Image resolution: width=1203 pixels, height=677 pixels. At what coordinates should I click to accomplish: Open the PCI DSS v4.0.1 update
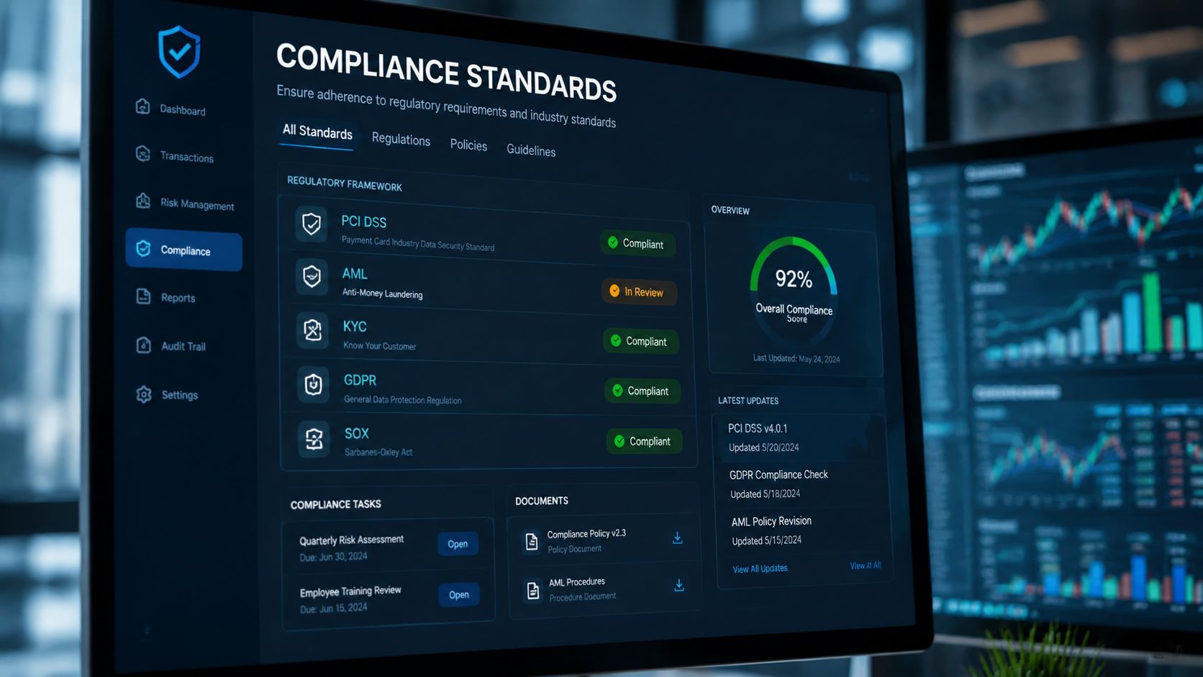[758, 429]
